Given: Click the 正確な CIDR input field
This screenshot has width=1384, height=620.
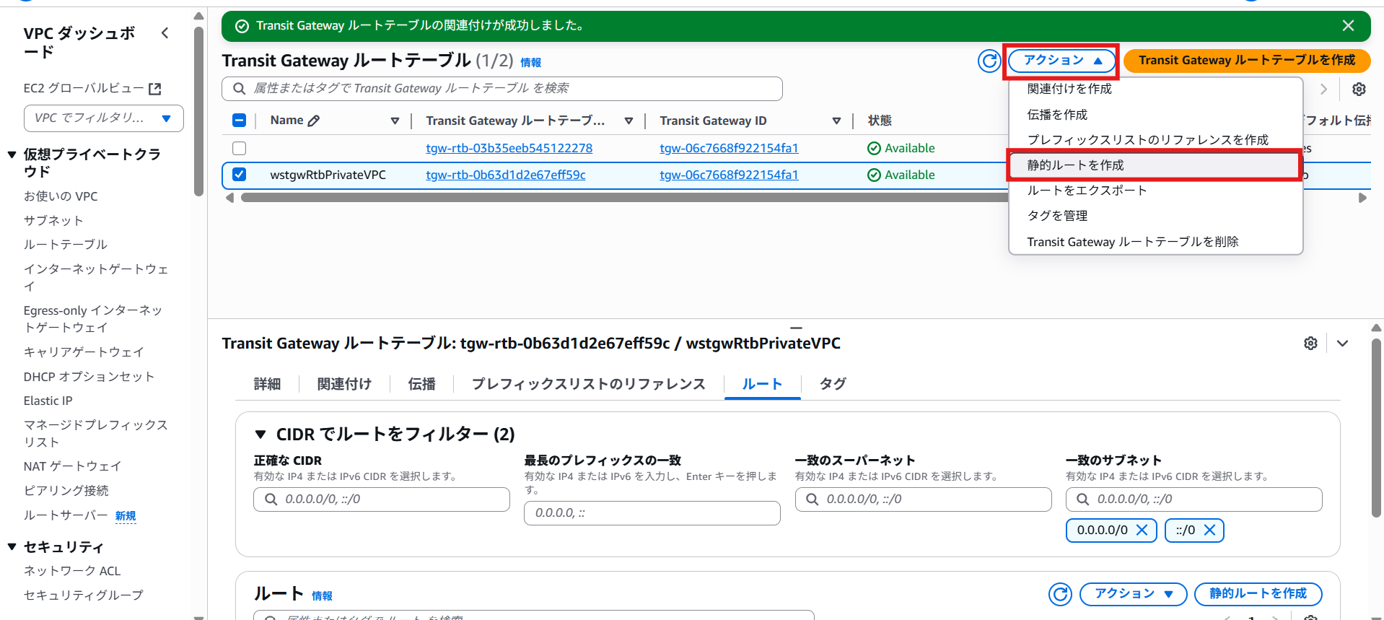Looking at the screenshot, I should click(x=382, y=499).
